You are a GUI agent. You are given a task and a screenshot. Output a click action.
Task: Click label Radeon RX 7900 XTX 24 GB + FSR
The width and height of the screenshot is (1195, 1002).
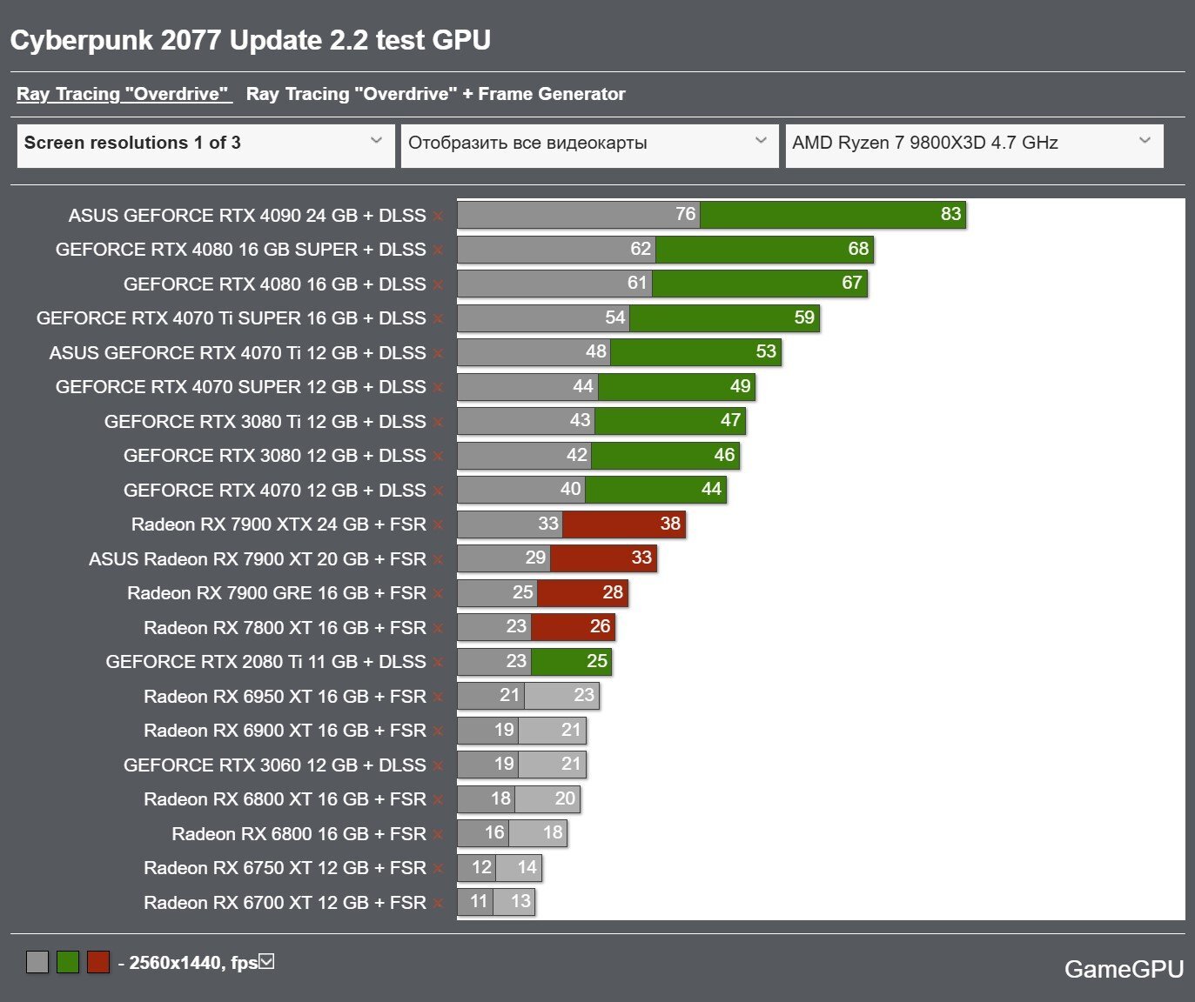(279, 524)
